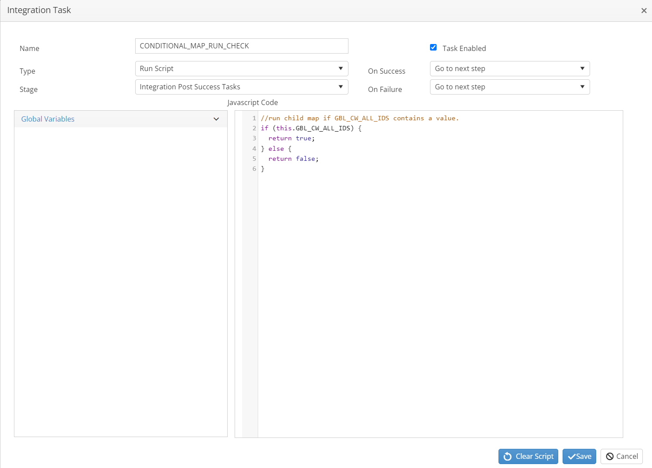Viewport: 652px width, 468px height.
Task: Uncheck the Task Enabled checkbox
Action: [433, 47]
